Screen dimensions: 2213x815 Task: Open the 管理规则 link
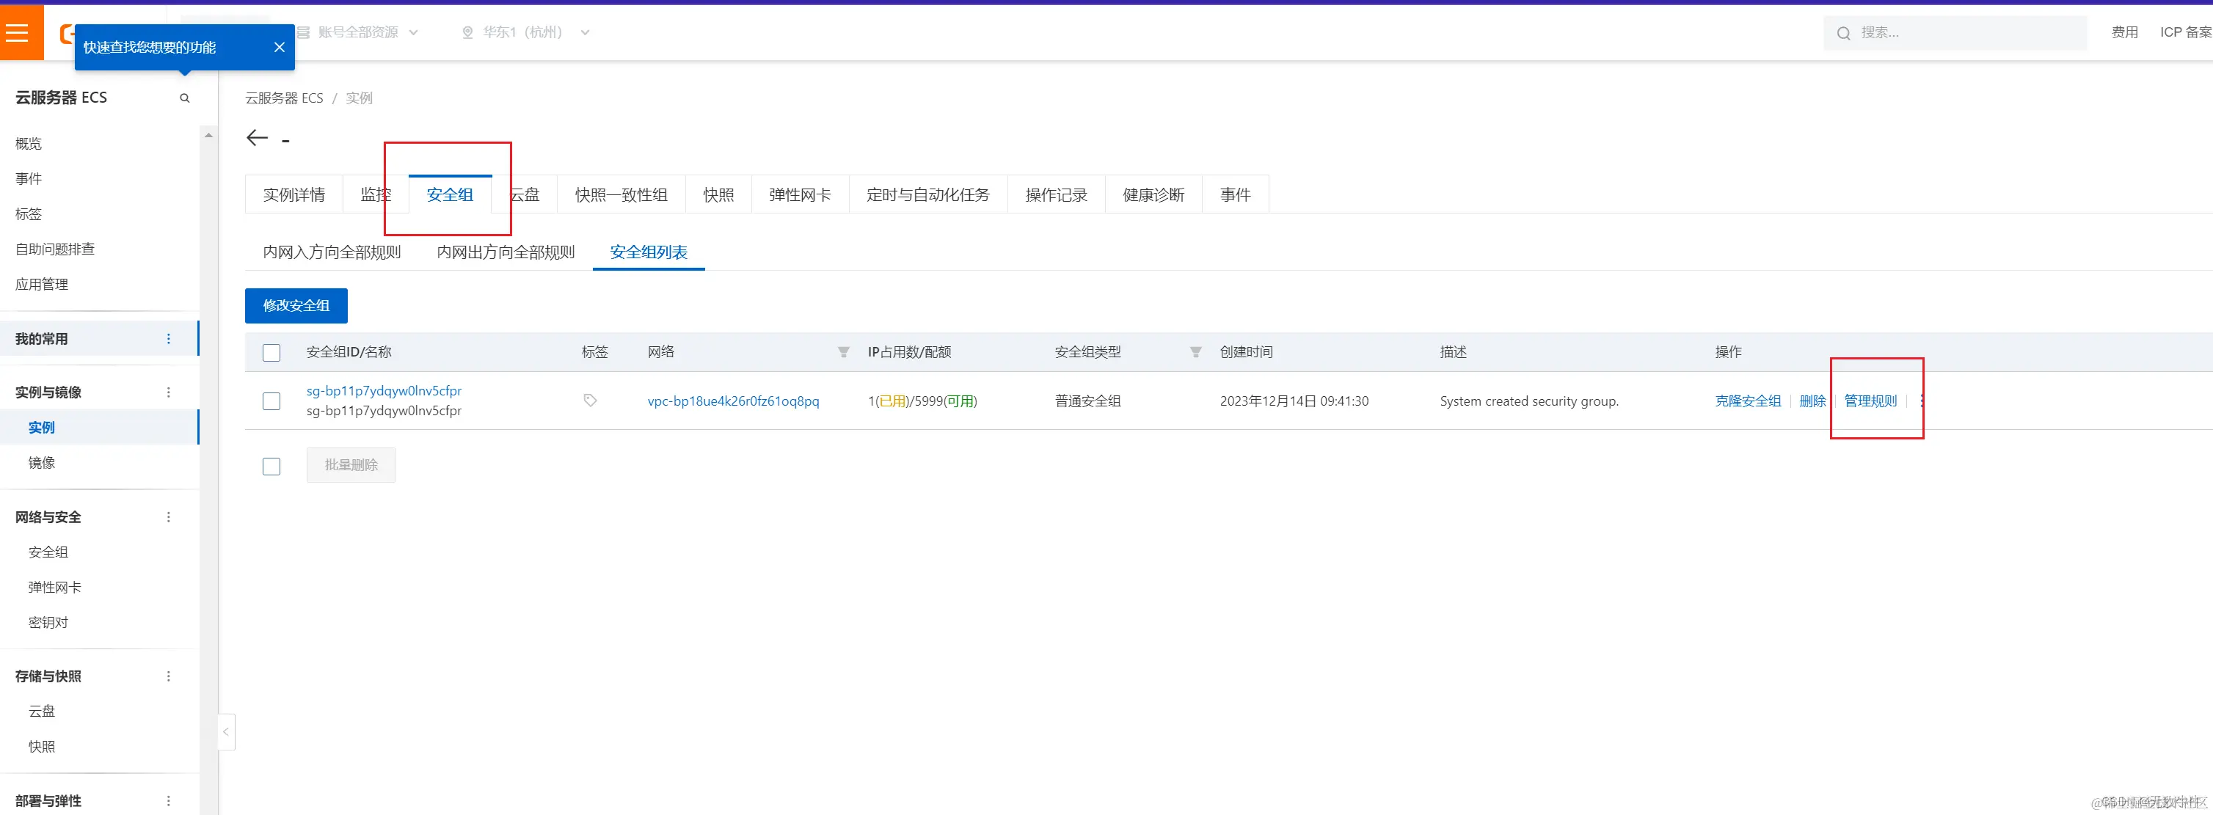click(1870, 401)
